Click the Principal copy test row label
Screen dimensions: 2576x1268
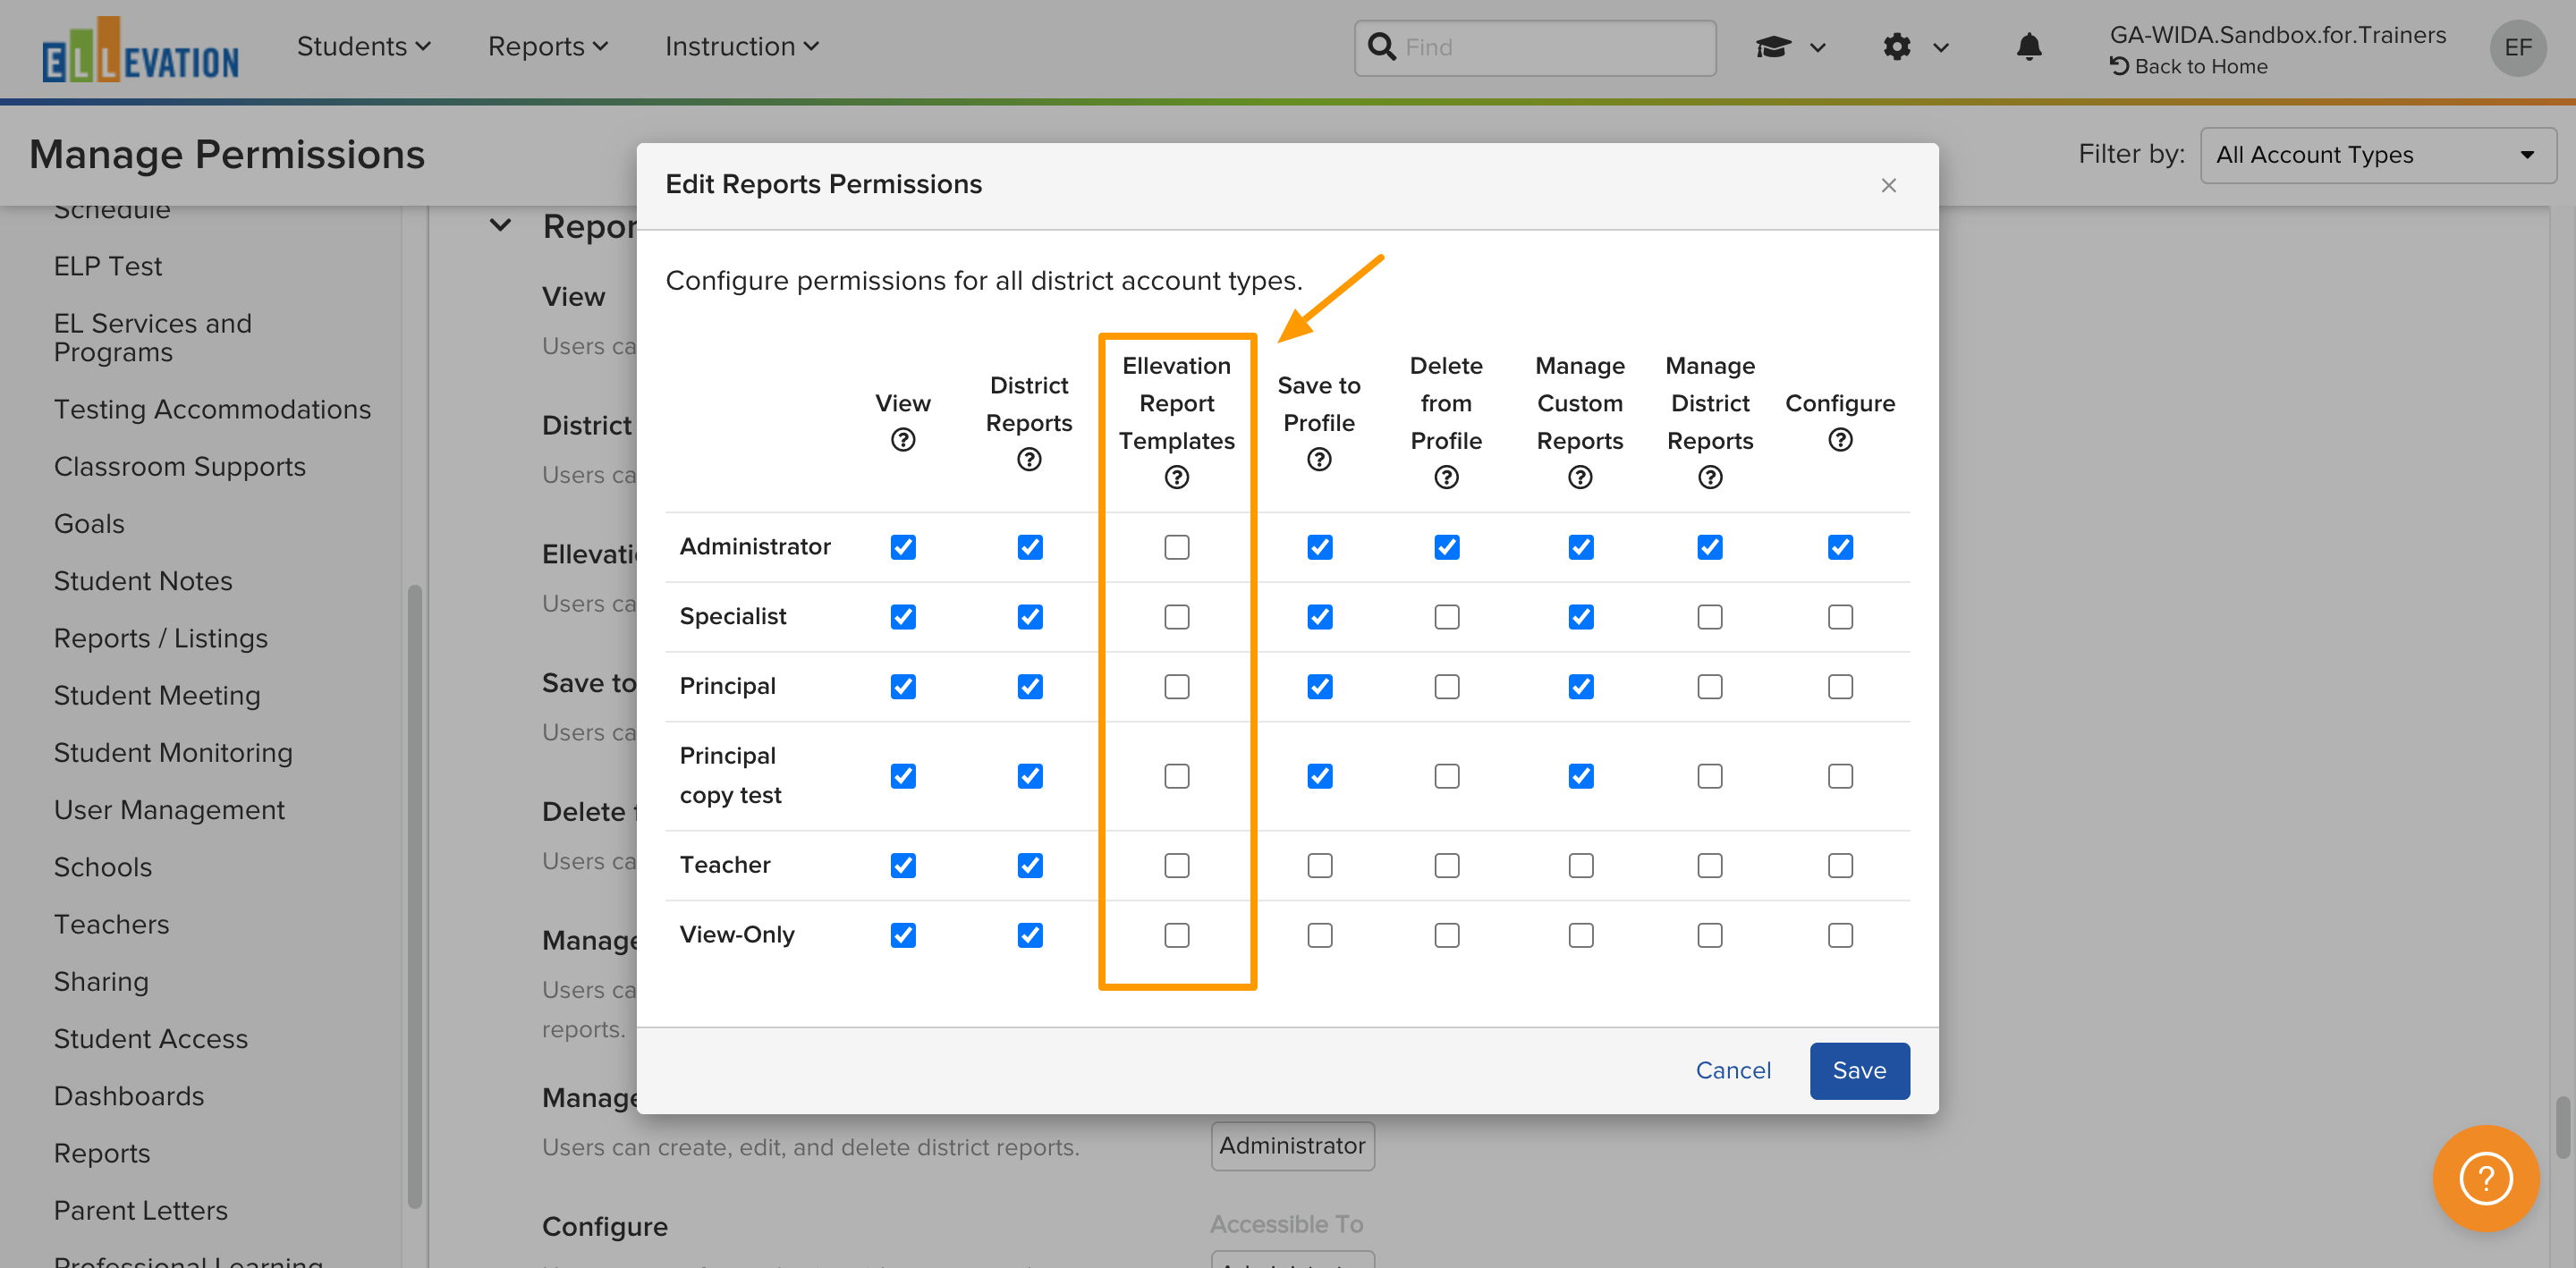coord(730,775)
